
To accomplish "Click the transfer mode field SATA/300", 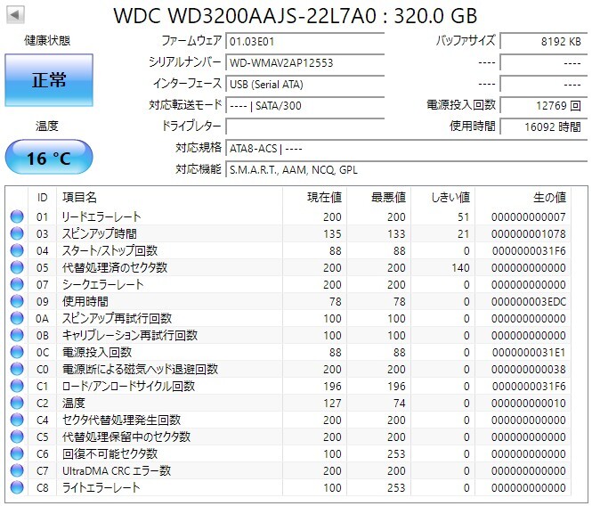I will click(x=305, y=105).
